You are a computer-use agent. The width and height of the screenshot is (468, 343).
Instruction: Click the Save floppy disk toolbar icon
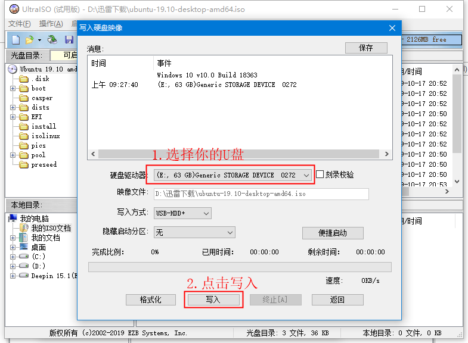[x=69, y=40]
